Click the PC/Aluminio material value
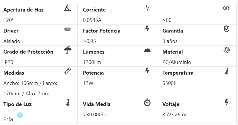 point(177,62)
